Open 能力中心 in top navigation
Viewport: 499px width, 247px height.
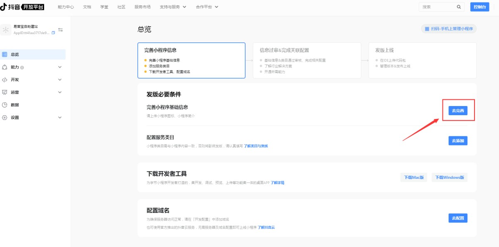pos(66,7)
